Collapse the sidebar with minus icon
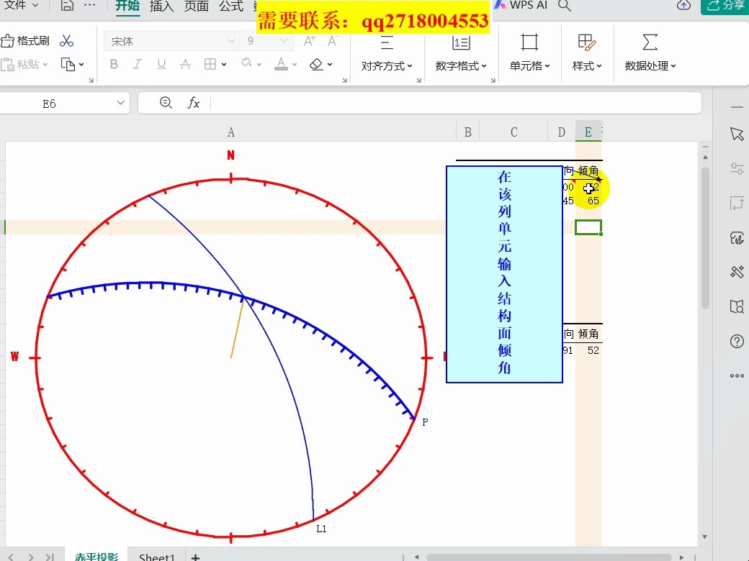 tap(737, 107)
